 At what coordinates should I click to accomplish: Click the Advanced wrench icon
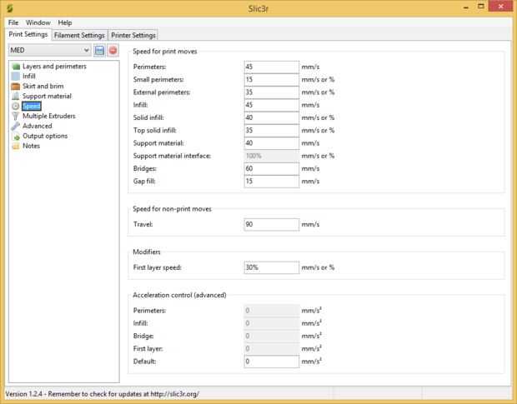pos(16,126)
